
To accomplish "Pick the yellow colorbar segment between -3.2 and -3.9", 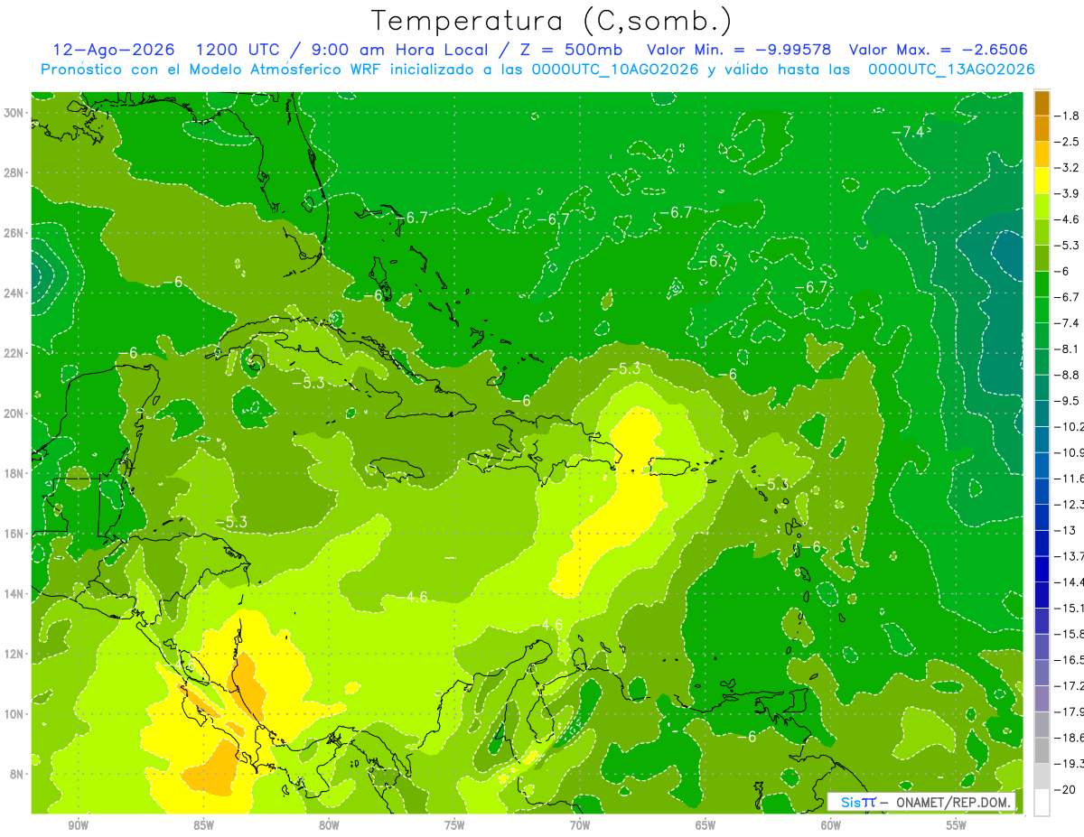I will (1042, 180).
